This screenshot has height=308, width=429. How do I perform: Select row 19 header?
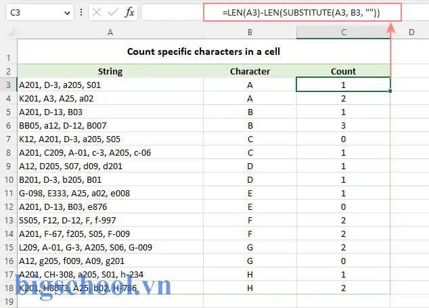[9, 301]
